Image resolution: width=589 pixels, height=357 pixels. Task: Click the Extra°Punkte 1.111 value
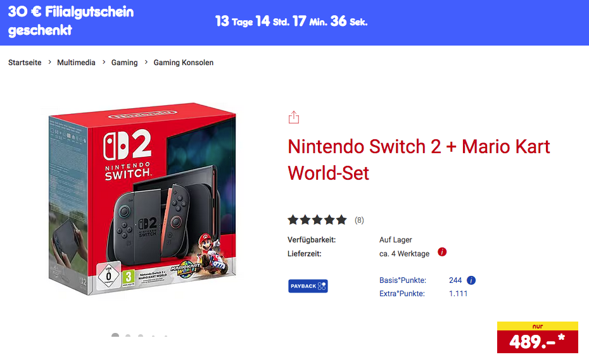pos(458,294)
